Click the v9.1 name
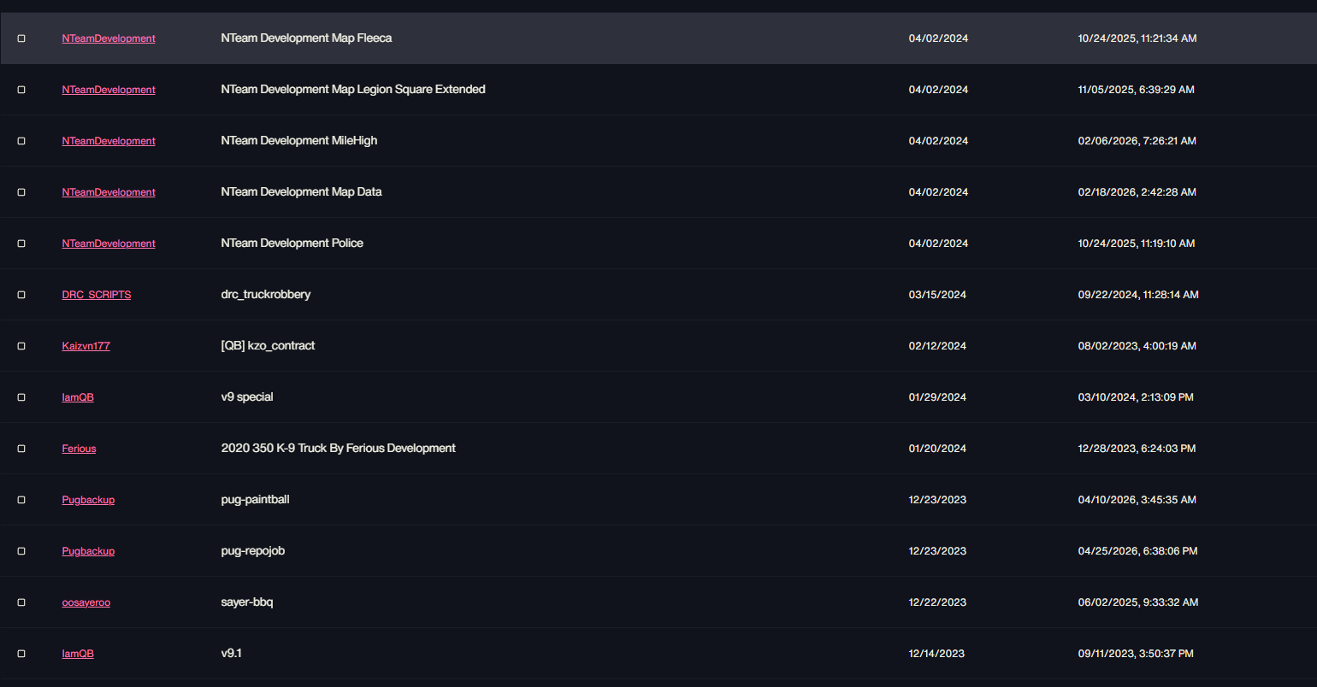This screenshot has height=687, width=1317. tap(231, 654)
